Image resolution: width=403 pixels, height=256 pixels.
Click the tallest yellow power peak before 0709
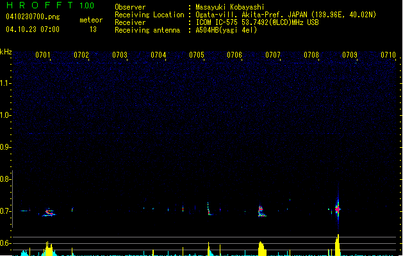338,245
